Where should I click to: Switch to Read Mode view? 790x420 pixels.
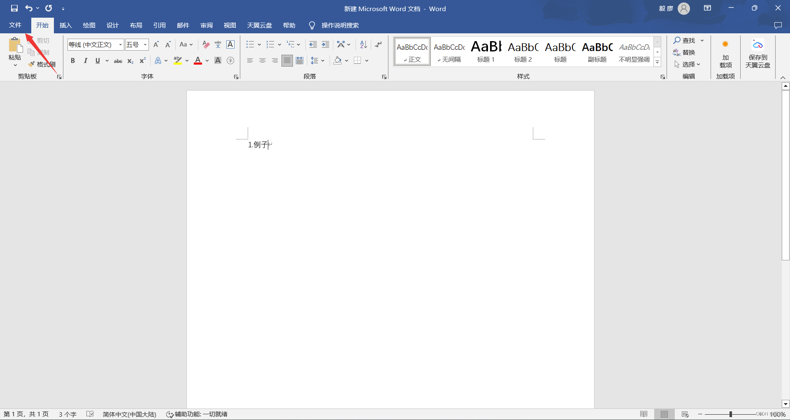point(644,414)
